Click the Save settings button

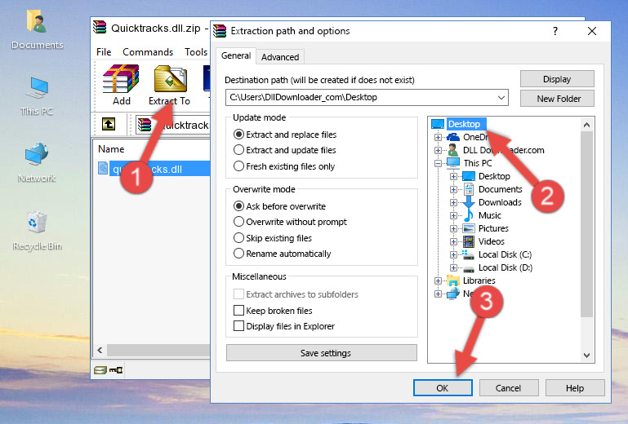[322, 353]
